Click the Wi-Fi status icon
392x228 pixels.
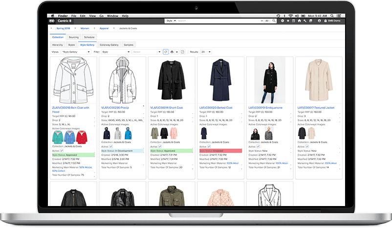pyautogui.click(x=290, y=16)
